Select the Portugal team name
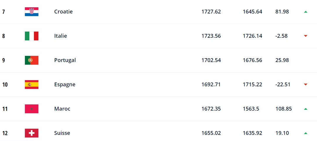 point(65,60)
